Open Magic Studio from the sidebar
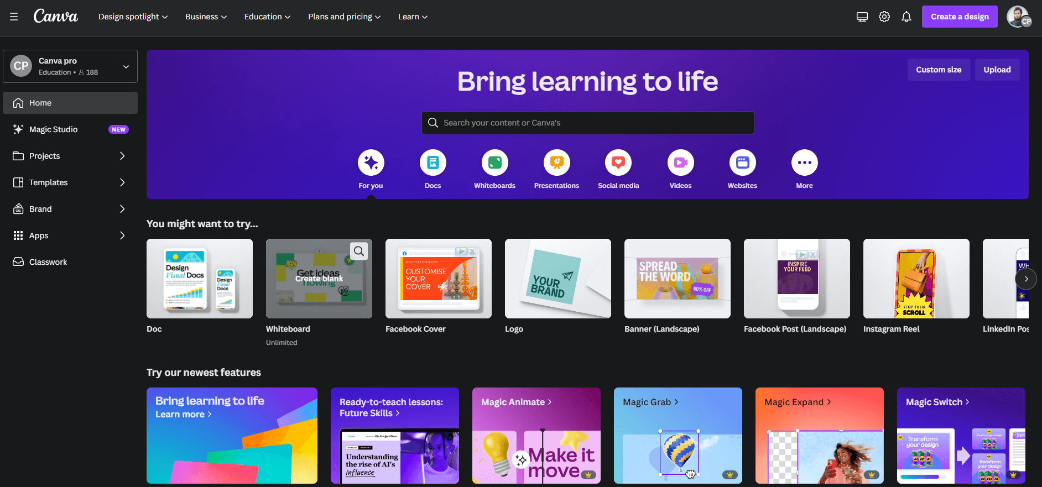 coord(70,129)
